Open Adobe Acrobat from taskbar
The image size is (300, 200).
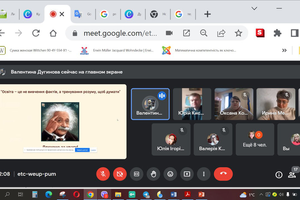(x=187, y=194)
